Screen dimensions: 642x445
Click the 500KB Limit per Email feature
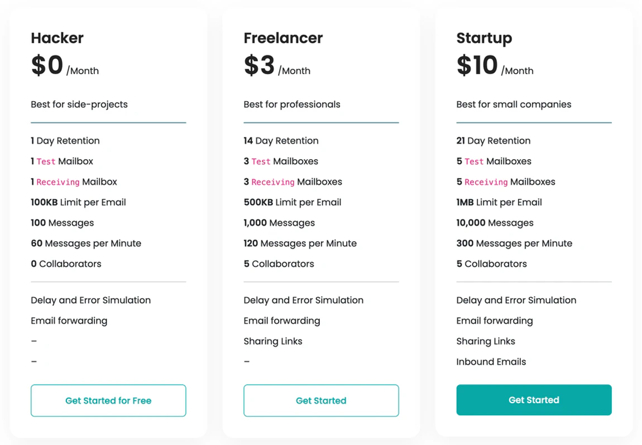coord(292,202)
